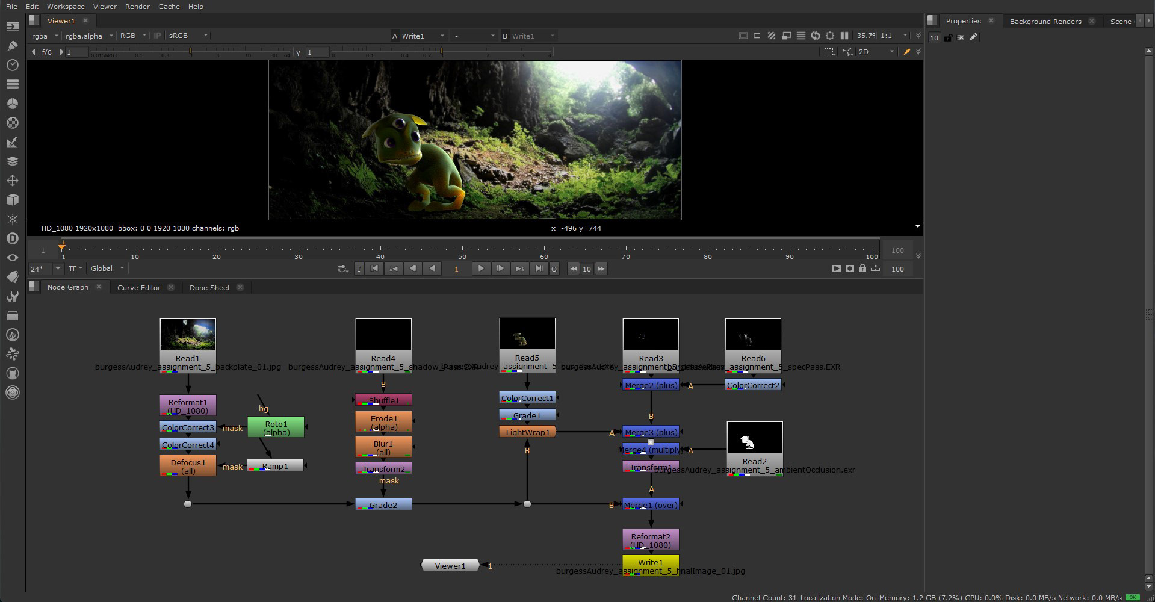Select the green Roto1 node

pos(276,427)
